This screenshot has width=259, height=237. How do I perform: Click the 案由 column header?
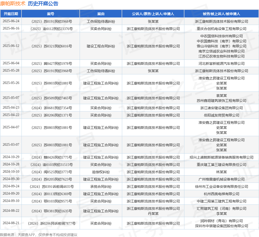tap(101, 14)
